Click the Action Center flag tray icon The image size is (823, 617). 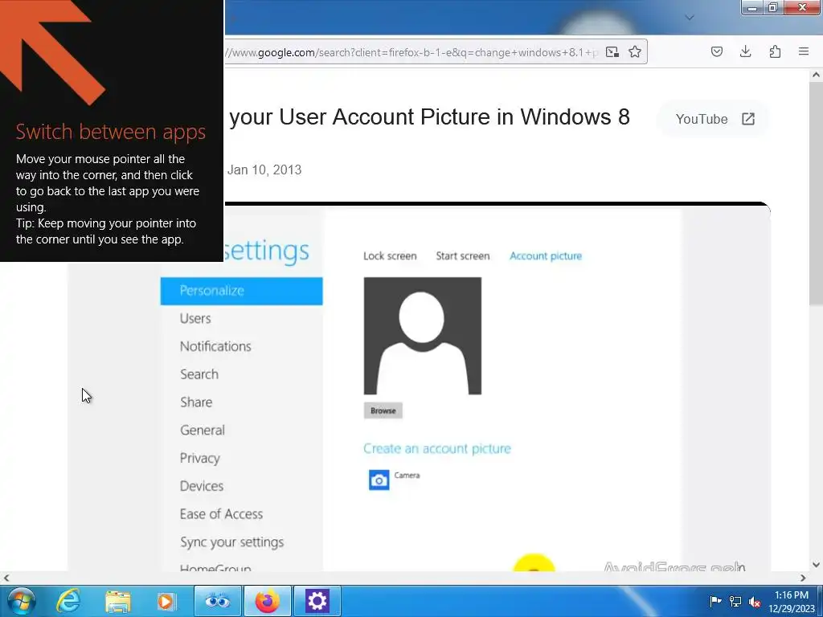714,601
